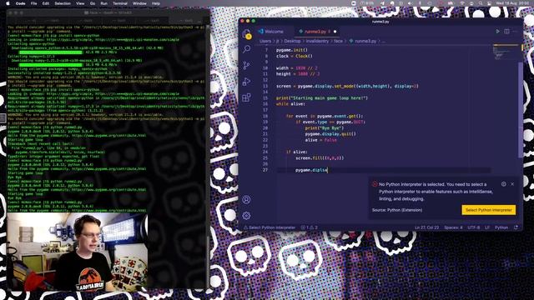The image size is (534, 300).
Task: Change language mode via Python status item
Action: [x=501, y=227]
